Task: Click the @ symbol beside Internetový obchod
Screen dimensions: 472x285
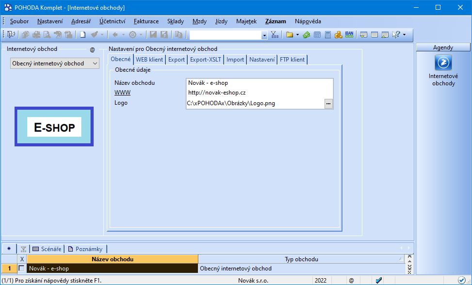Action: (x=93, y=50)
